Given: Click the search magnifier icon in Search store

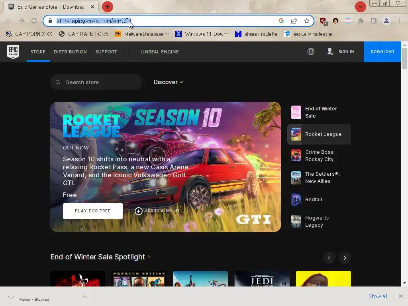Looking at the screenshot, I should (58, 82).
